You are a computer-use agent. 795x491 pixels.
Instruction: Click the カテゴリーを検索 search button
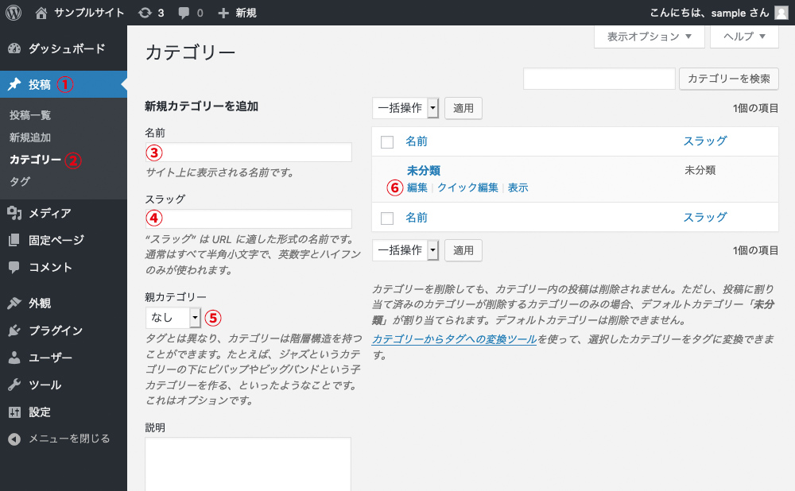tap(728, 79)
